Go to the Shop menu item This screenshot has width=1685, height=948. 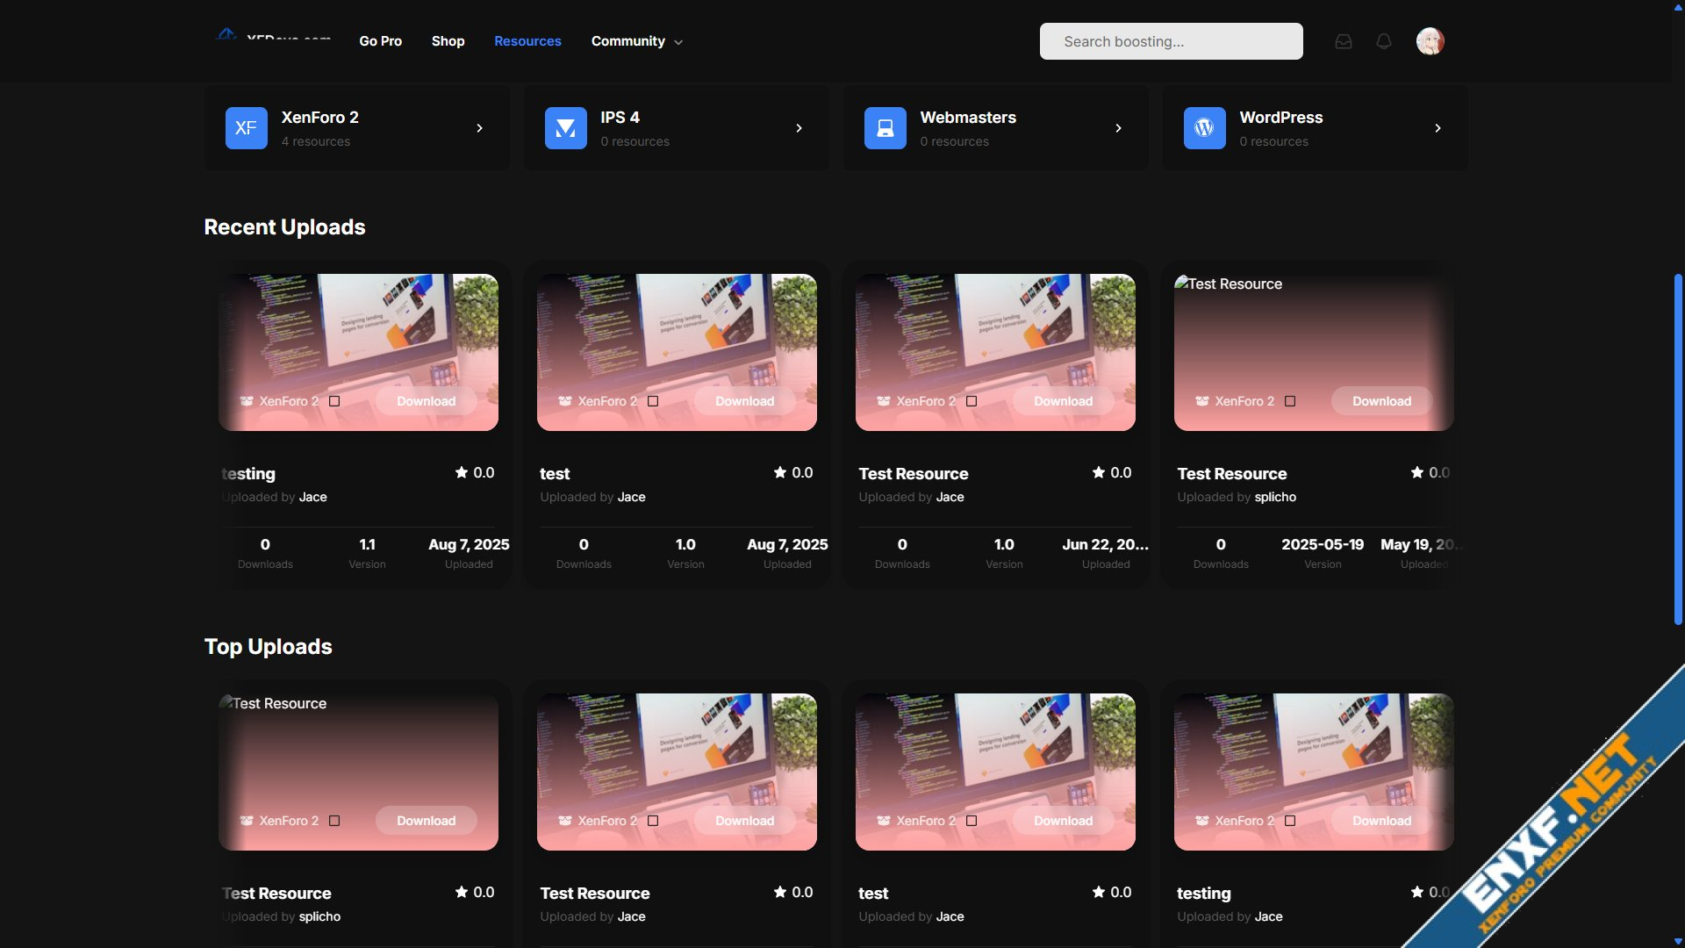tap(448, 41)
